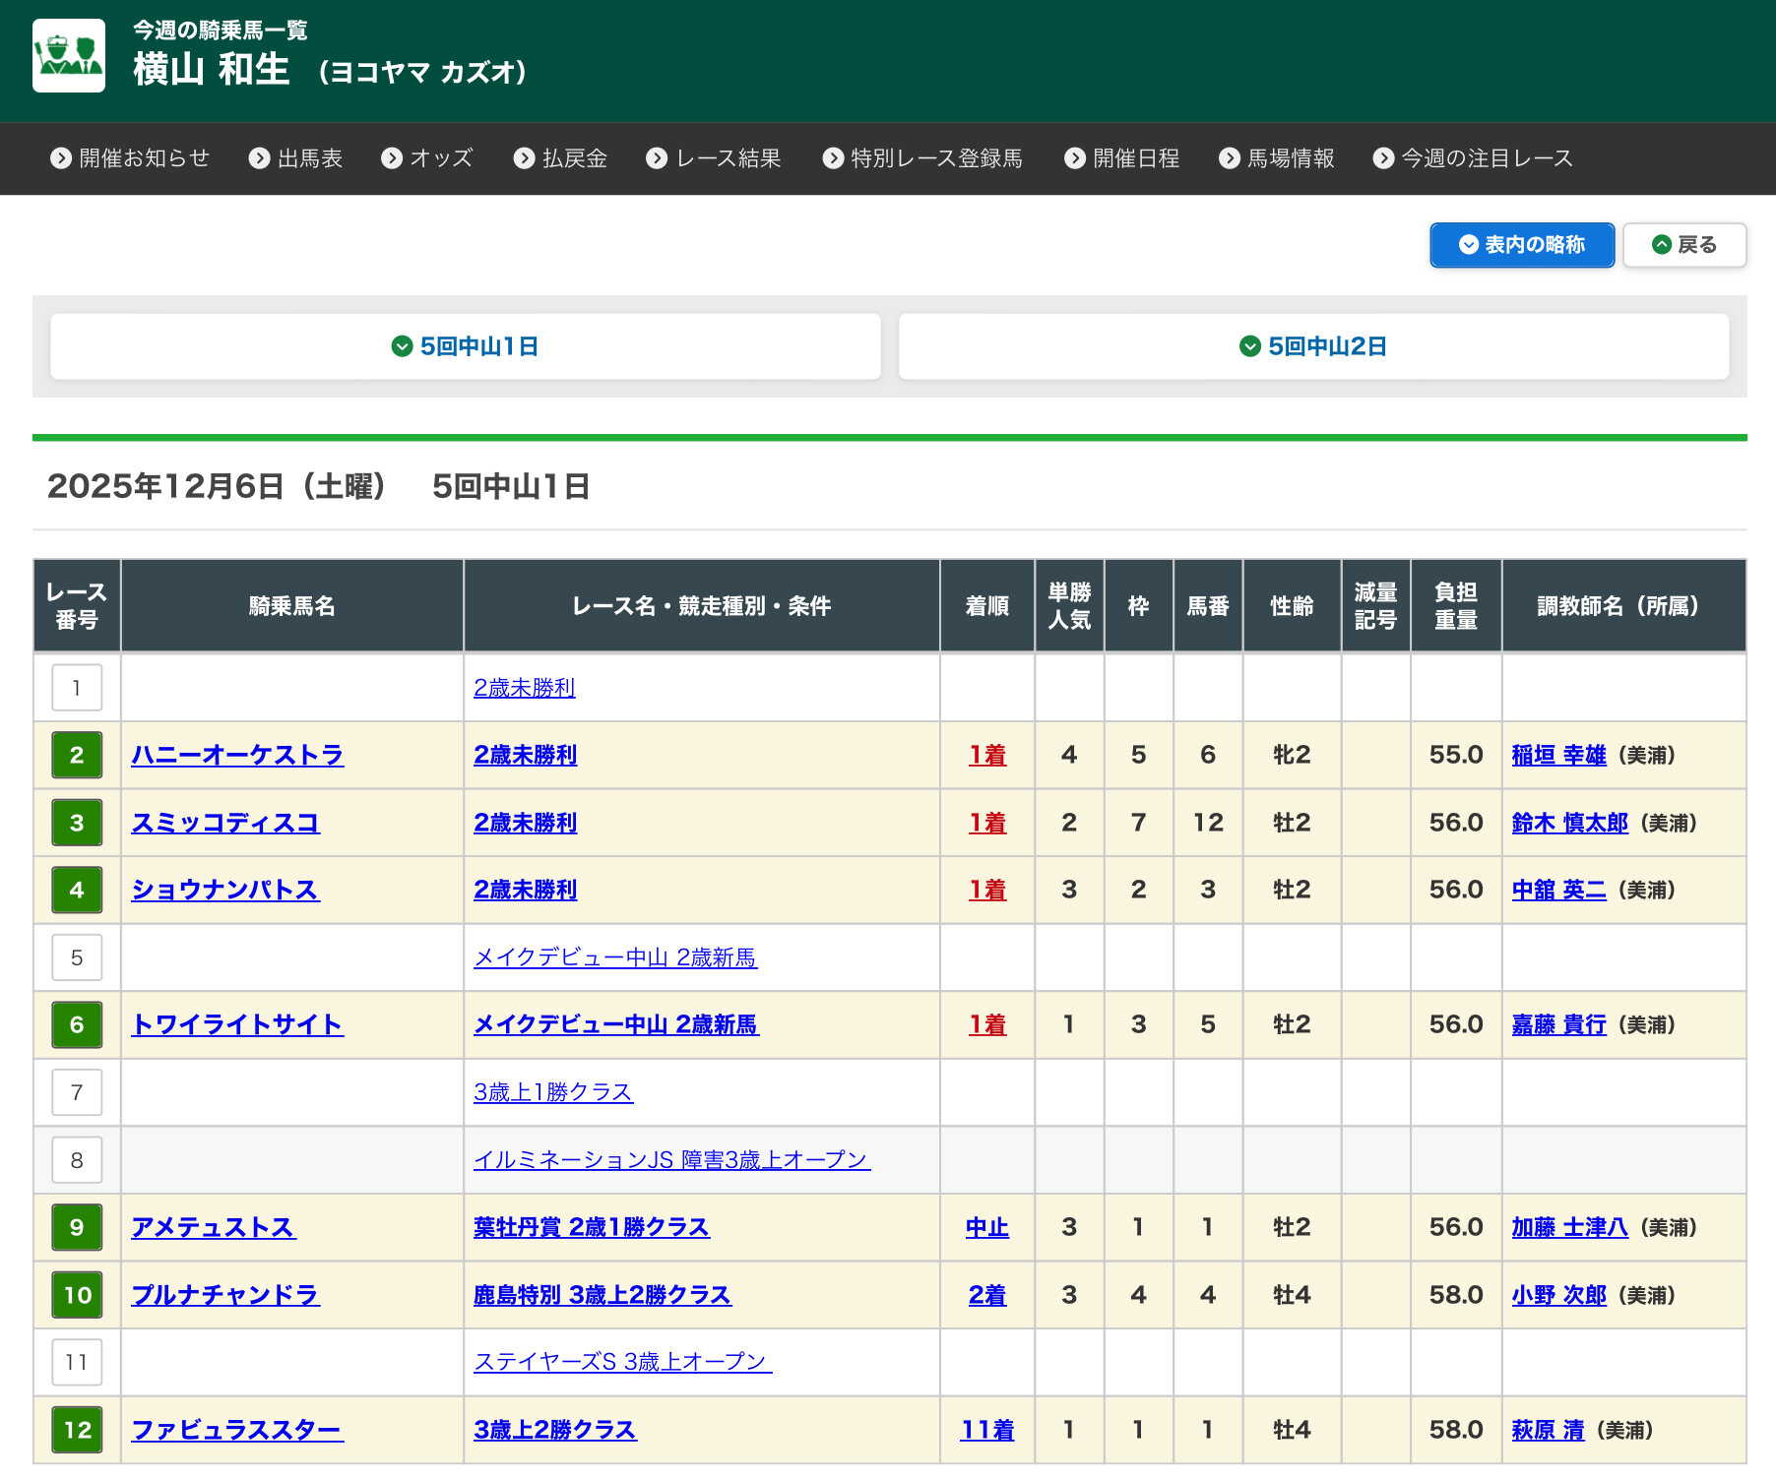This screenshot has height=1480, width=1776.
Task: Click the arrow icon next to レース結果
Action: coord(657,158)
